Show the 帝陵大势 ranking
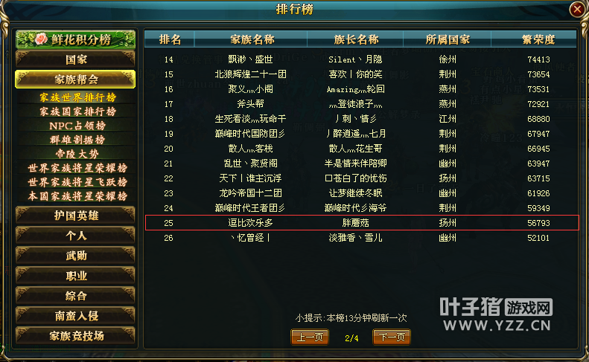This screenshot has height=362, width=589. pyautogui.click(x=77, y=154)
